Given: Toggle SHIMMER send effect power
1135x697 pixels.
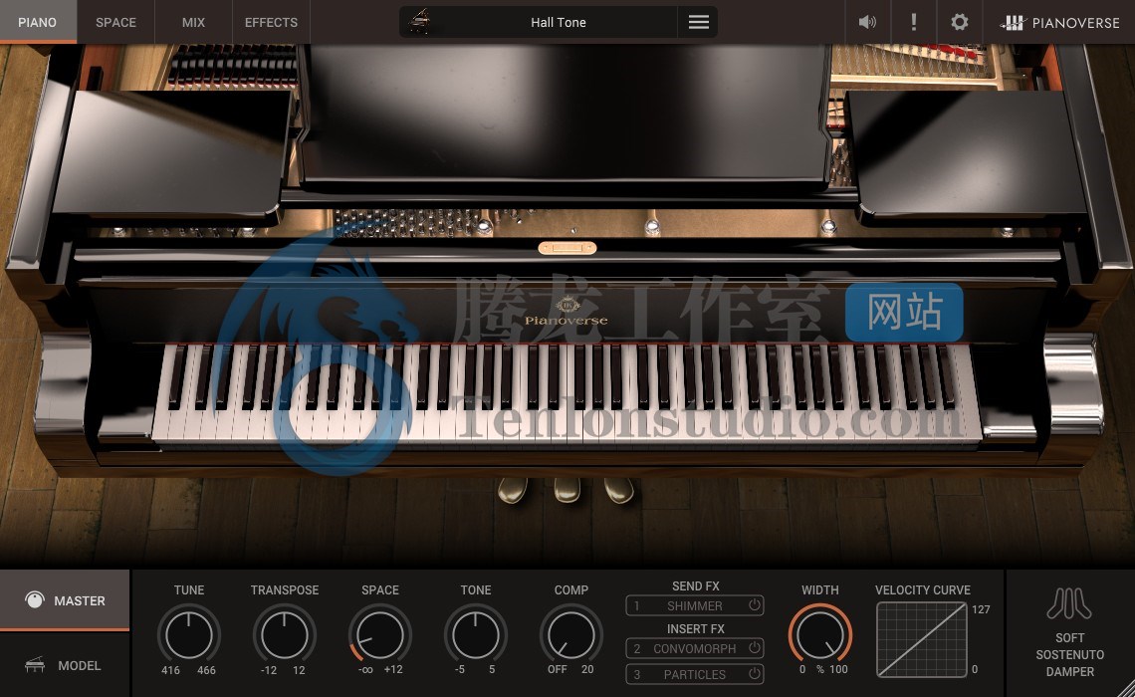Looking at the screenshot, I should pyautogui.click(x=755, y=604).
